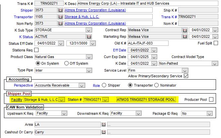Click lookup icon next to Area field
The height and width of the screenshot is (138, 221).
104,125
